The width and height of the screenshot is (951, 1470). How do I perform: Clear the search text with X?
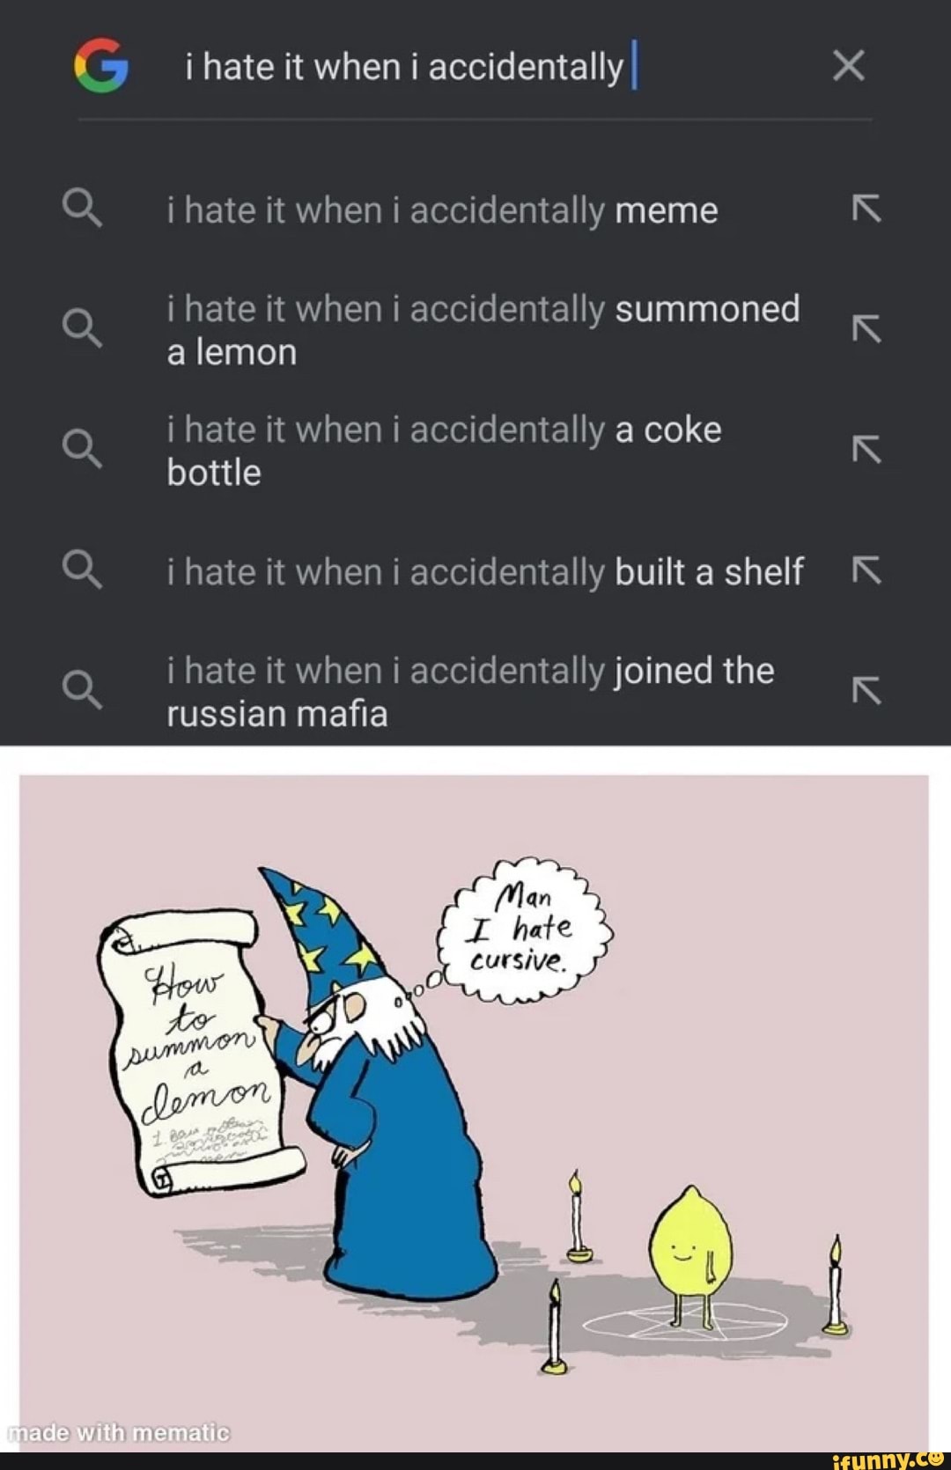pos(848,65)
